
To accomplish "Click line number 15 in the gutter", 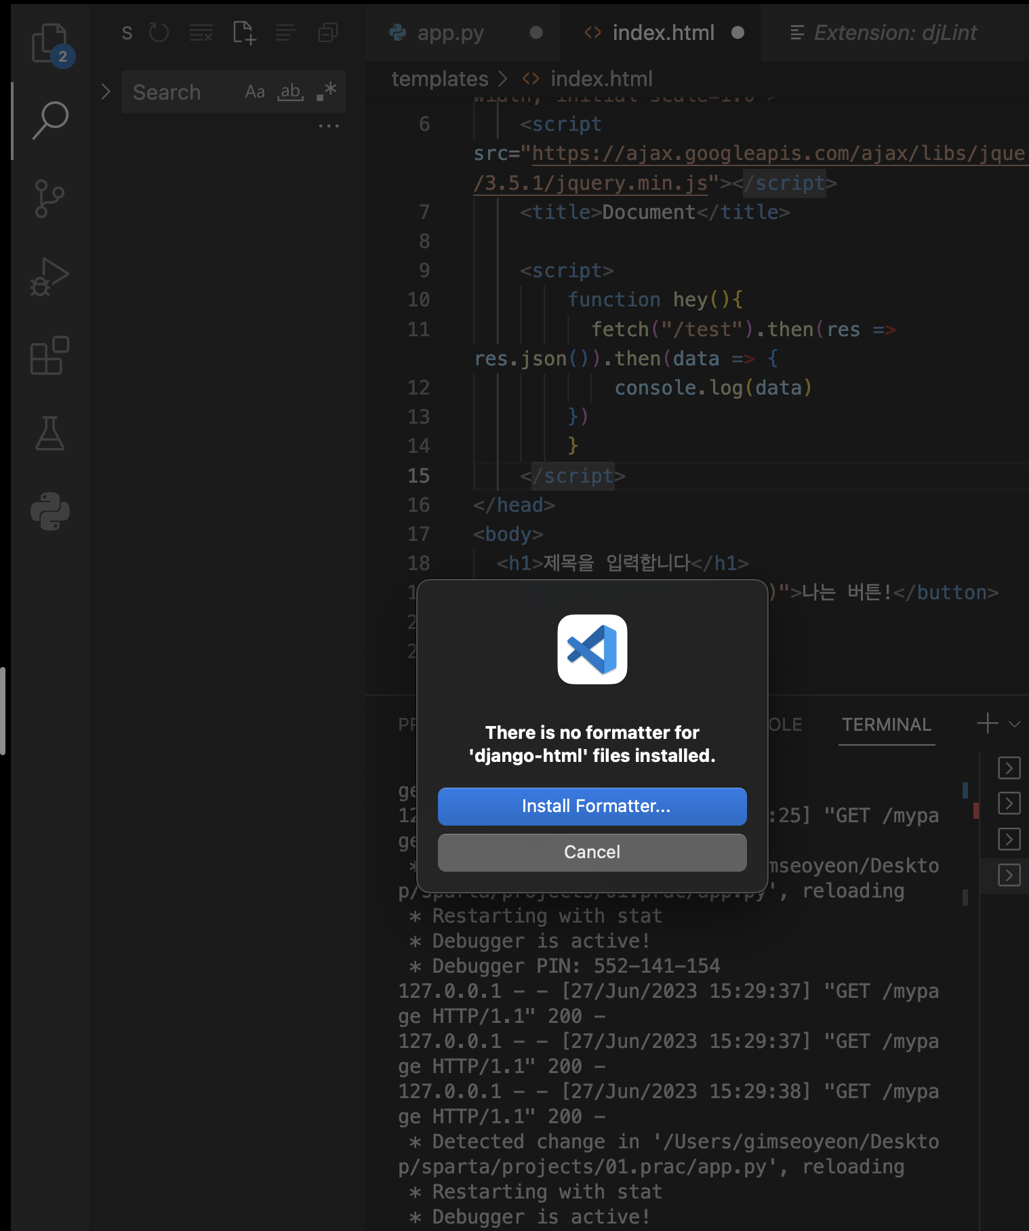I will tap(418, 476).
